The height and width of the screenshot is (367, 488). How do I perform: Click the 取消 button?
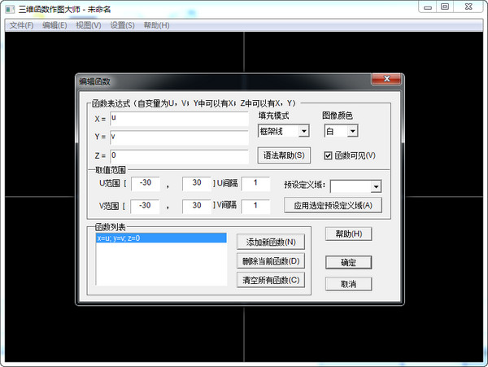(348, 284)
